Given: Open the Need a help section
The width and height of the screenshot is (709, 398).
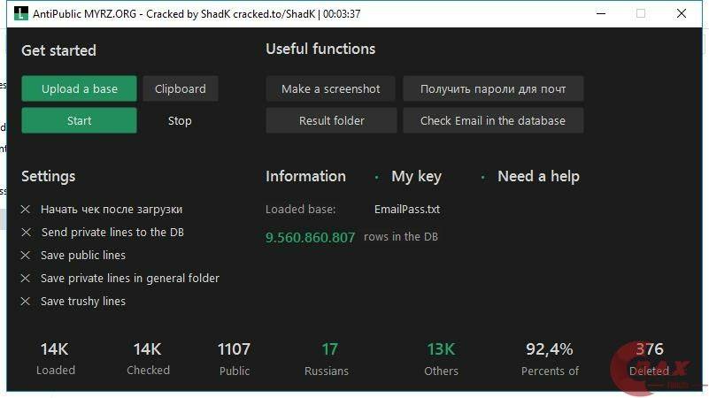Looking at the screenshot, I should tap(538, 176).
